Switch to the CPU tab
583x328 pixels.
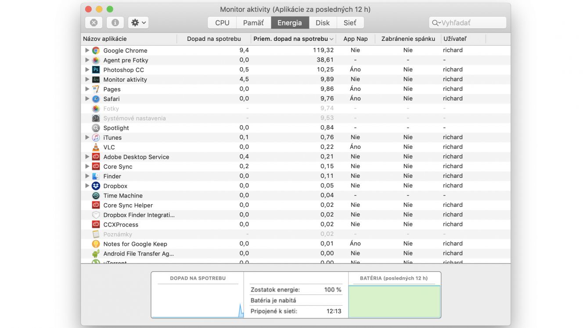(222, 23)
